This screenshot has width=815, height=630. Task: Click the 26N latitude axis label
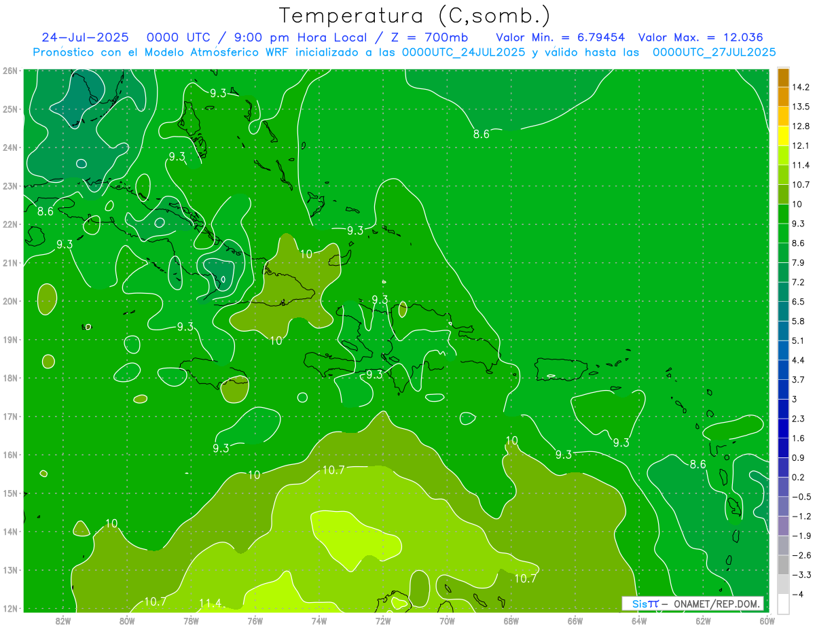(x=10, y=71)
